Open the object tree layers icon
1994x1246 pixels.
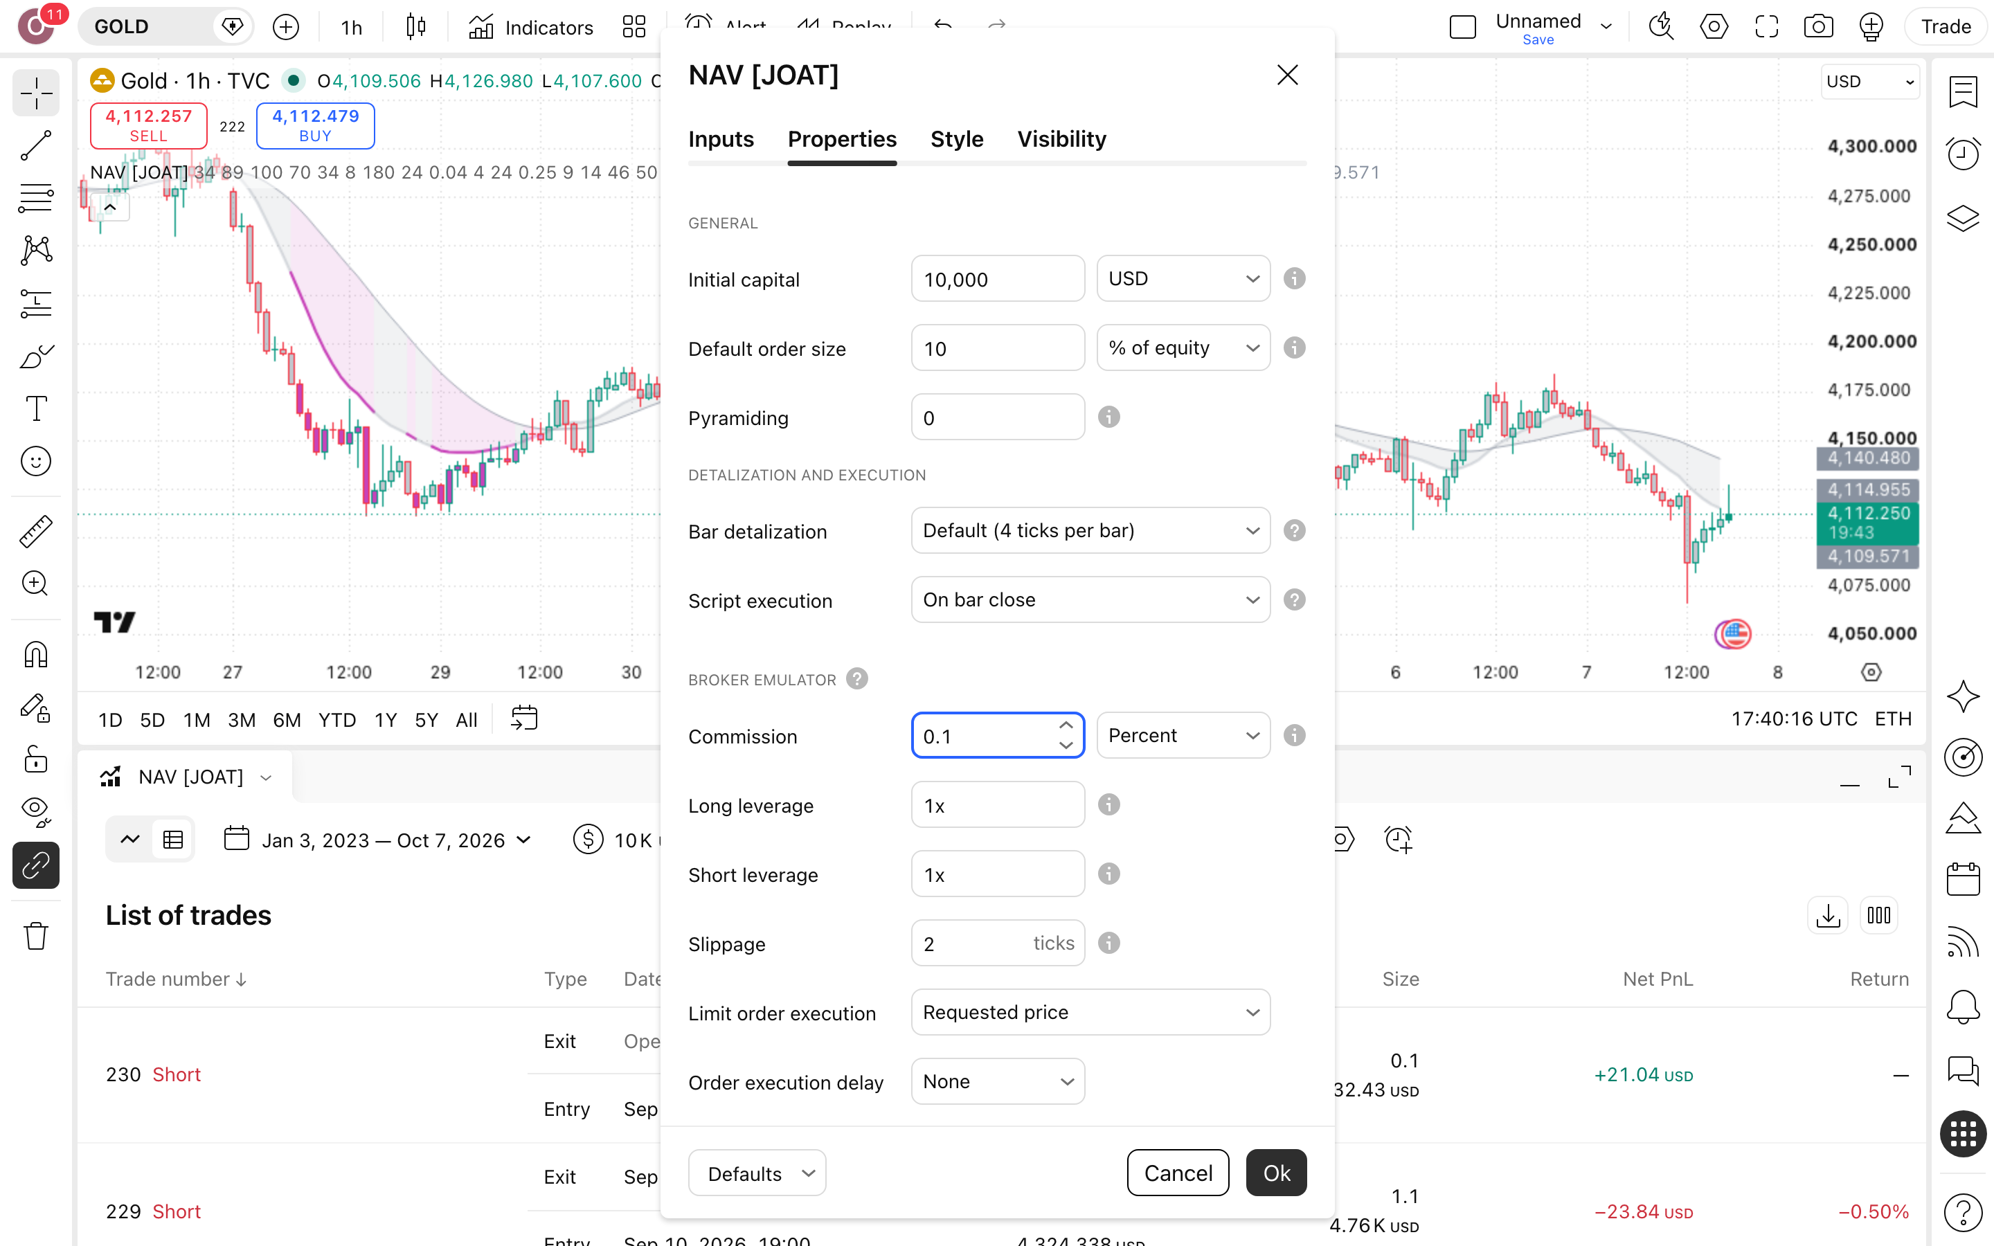(1964, 218)
